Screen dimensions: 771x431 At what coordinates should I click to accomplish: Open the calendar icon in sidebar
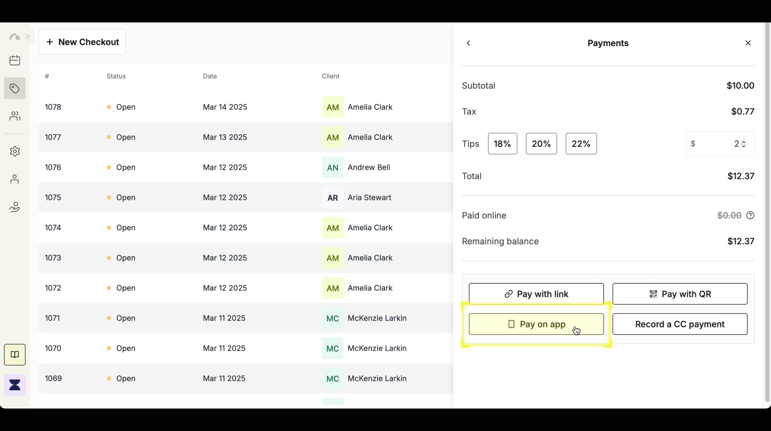coord(15,60)
